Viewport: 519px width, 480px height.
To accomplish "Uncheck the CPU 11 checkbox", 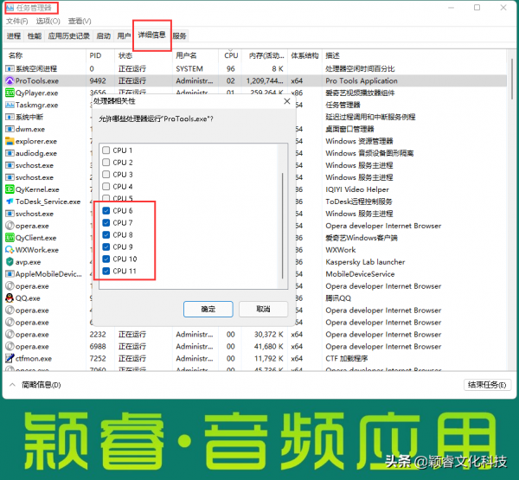I will [106, 271].
